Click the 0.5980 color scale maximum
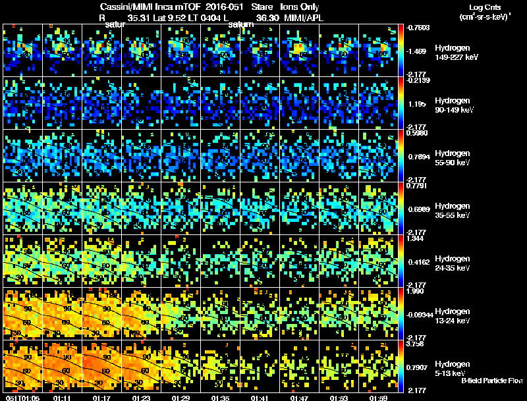Viewport: 527px width, 401px height. pyautogui.click(x=417, y=133)
